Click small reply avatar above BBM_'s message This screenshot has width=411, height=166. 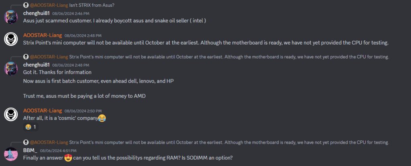coord(26,142)
